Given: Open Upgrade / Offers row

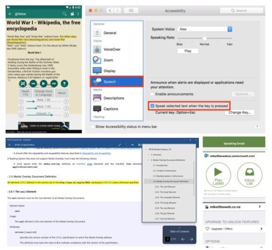Looking at the screenshot, I should pos(234,229).
